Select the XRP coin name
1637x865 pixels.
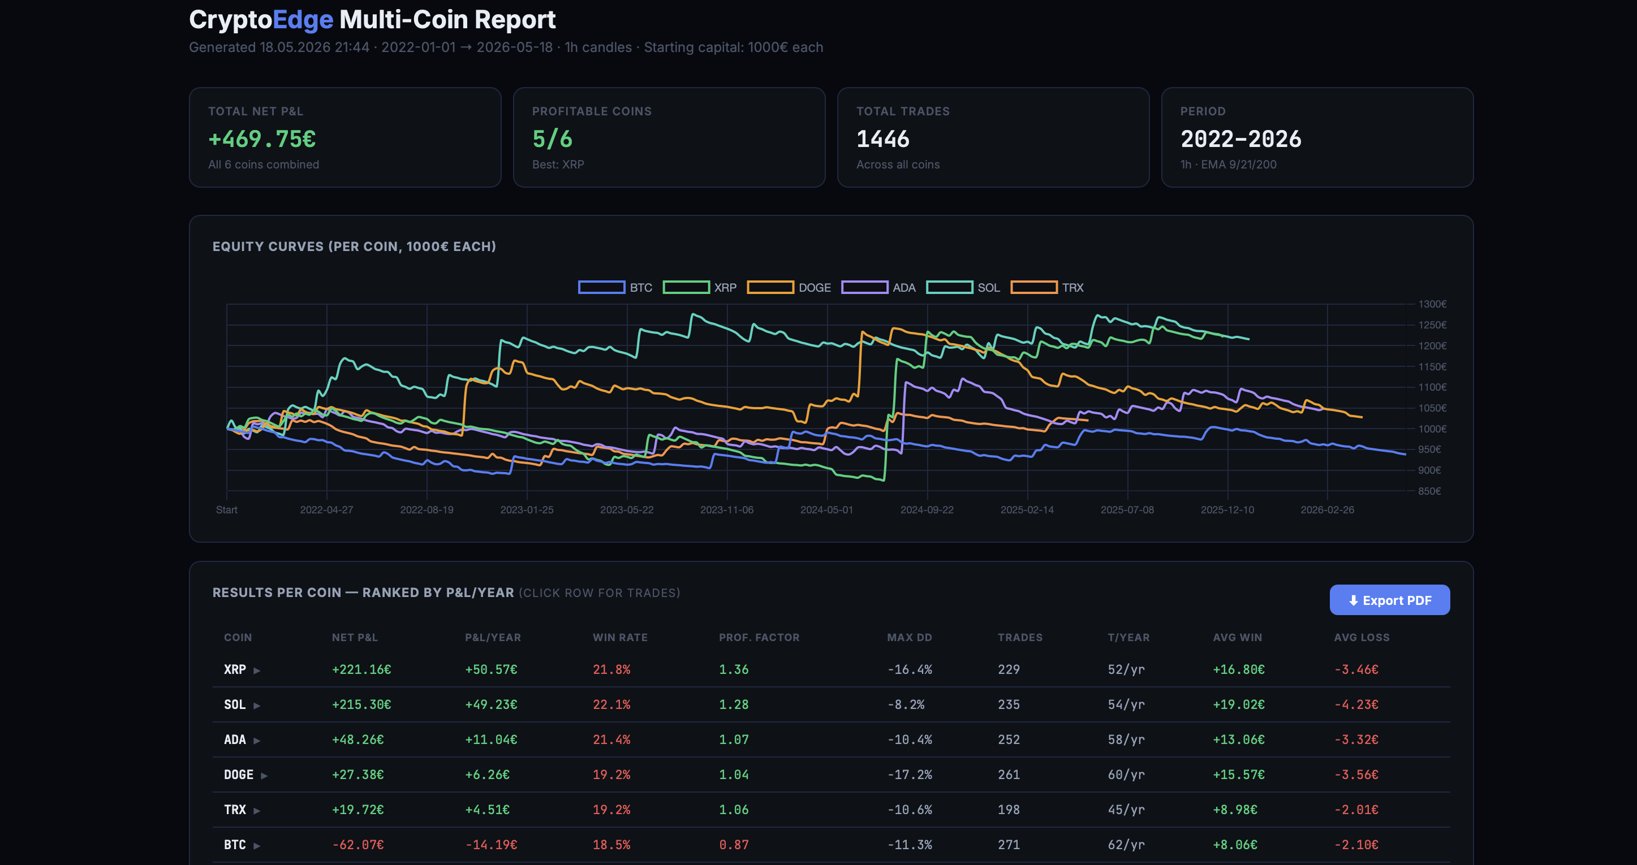(235, 669)
